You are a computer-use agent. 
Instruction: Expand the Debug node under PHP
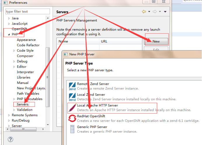(14, 61)
